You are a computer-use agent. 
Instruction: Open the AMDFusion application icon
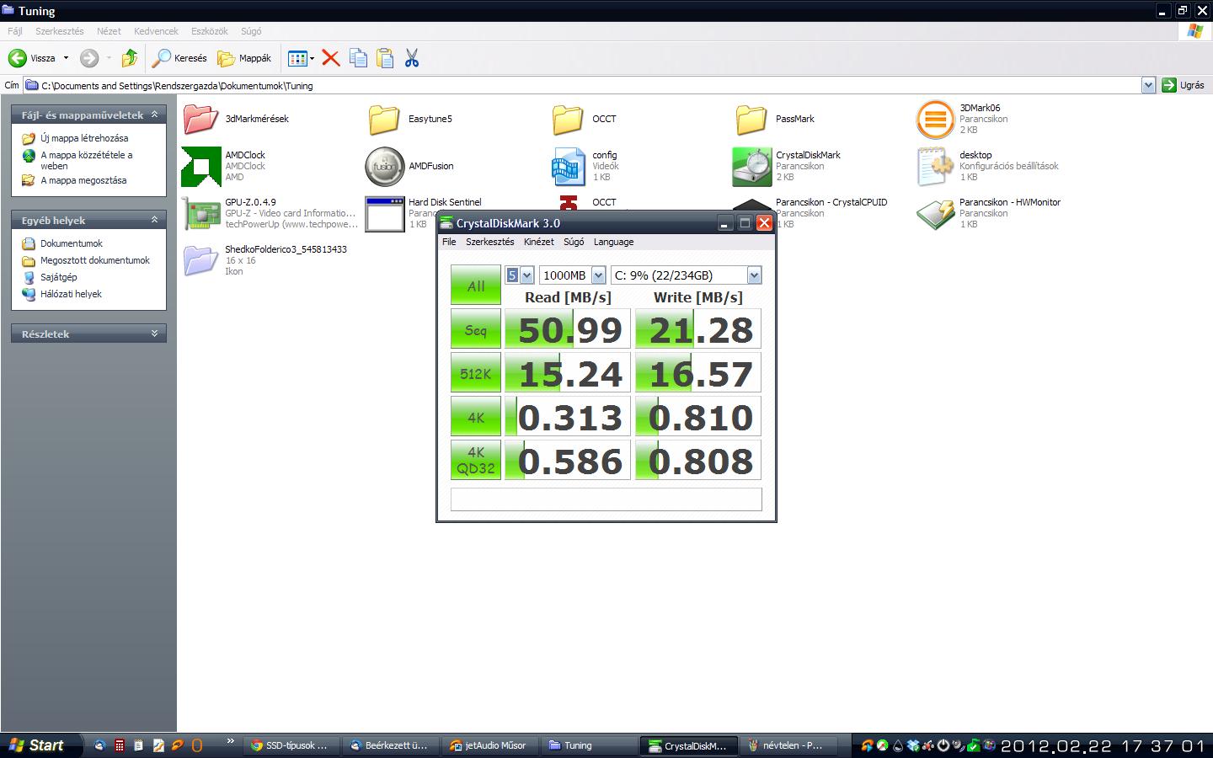[384, 166]
